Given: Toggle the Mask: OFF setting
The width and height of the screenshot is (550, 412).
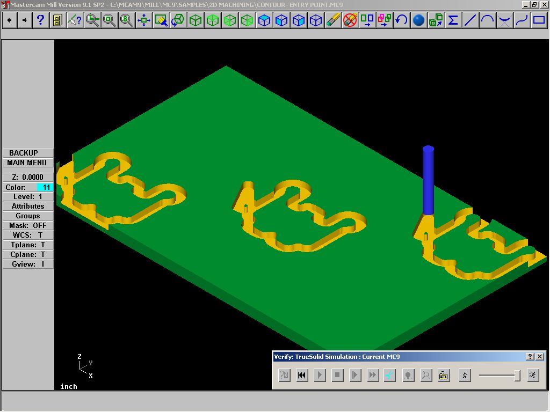Looking at the screenshot, I should click(28, 226).
